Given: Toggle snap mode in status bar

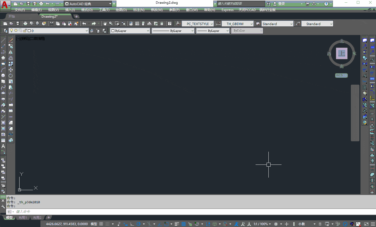Looking at the screenshot, I should tap(108, 224).
